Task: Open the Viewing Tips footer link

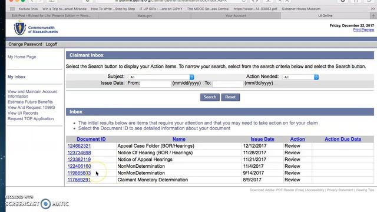Action: [x=365, y=190]
